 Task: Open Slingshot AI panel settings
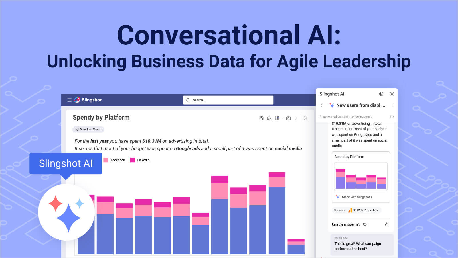[381, 94]
